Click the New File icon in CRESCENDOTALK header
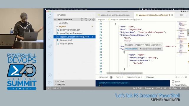189x106 pixels. pyautogui.click(x=82, y=19)
